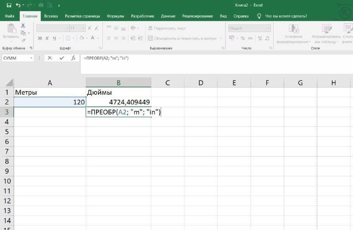
Task: Click the Cut scissors icon
Action: tap(23, 26)
